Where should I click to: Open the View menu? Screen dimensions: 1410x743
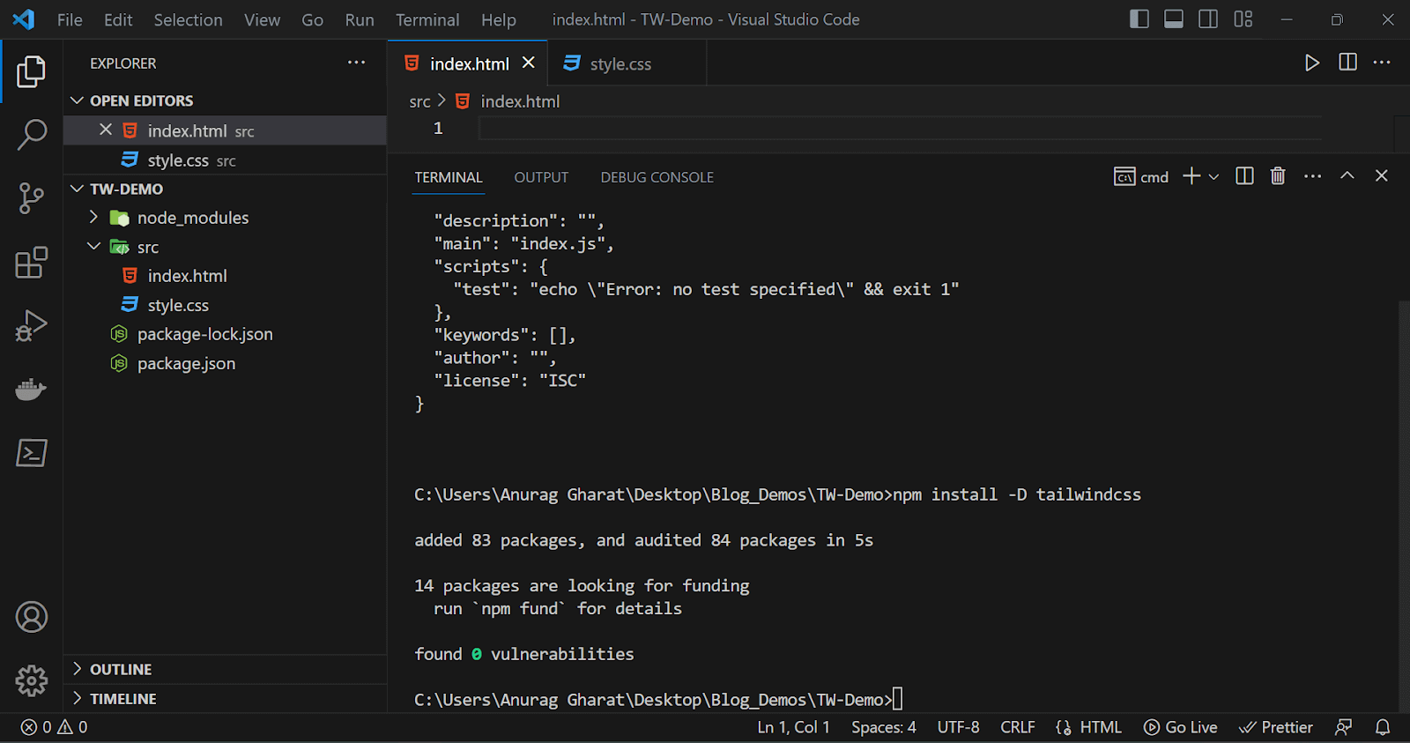262,19
